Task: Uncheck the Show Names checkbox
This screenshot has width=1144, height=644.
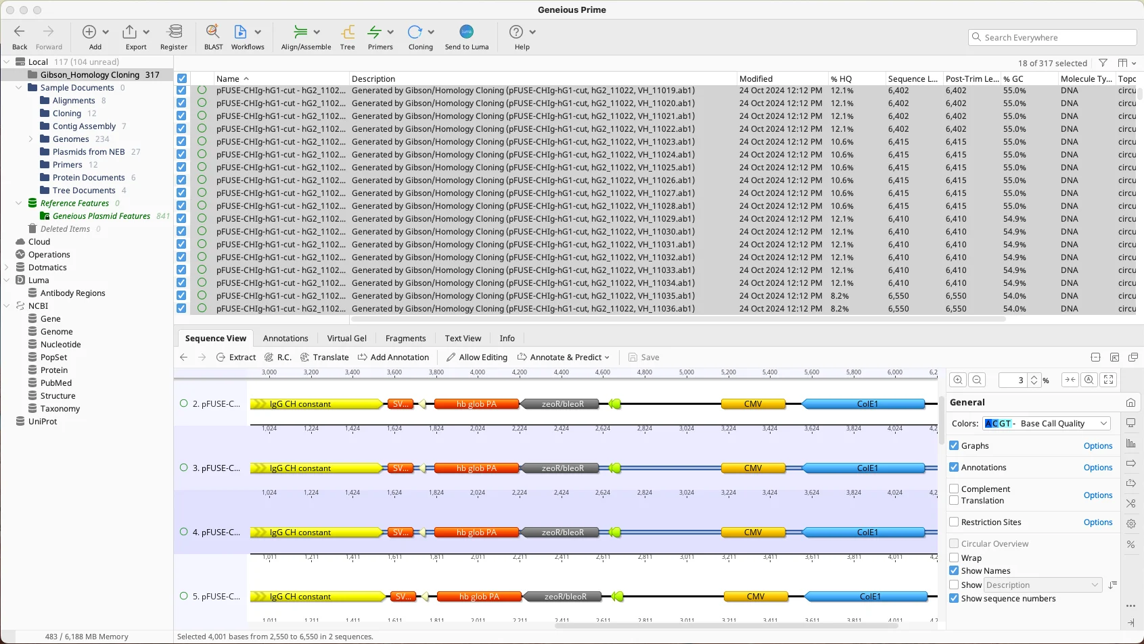Action: coord(954,570)
